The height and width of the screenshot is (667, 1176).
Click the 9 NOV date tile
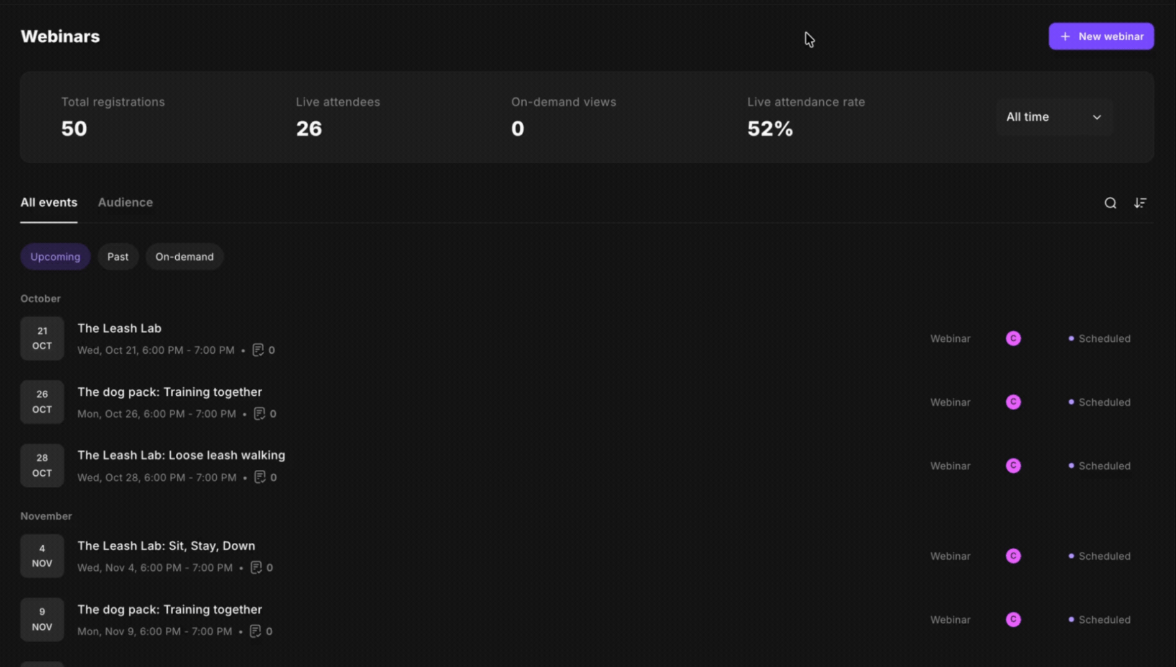[x=42, y=619]
